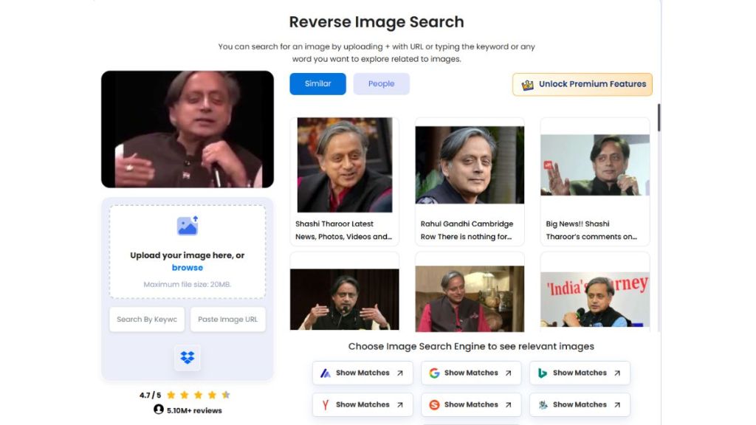Screen dimensions: 756x425
Task: Click the red S engine Show Matches icon
Action: coord(434,404)
